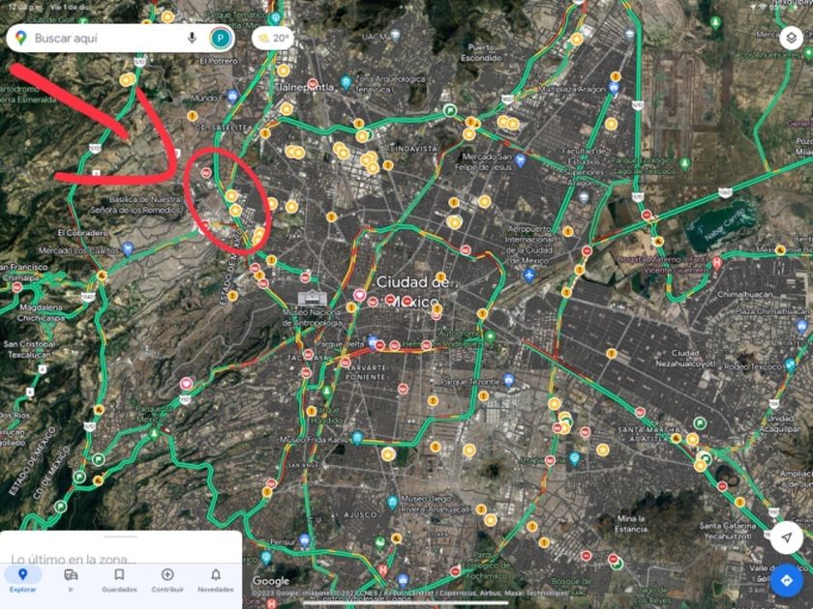This screenshot has width=813, height=609.
Task: Tap the Google logo attribution
Action: [x=271, y=581]
